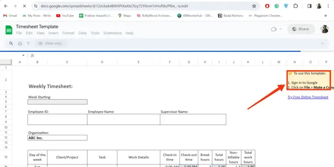Open the Prakhar Awasthi bookmark
The width and height of the screenshot is (334, 167).
pyautogui.click(x=96, y=15)
